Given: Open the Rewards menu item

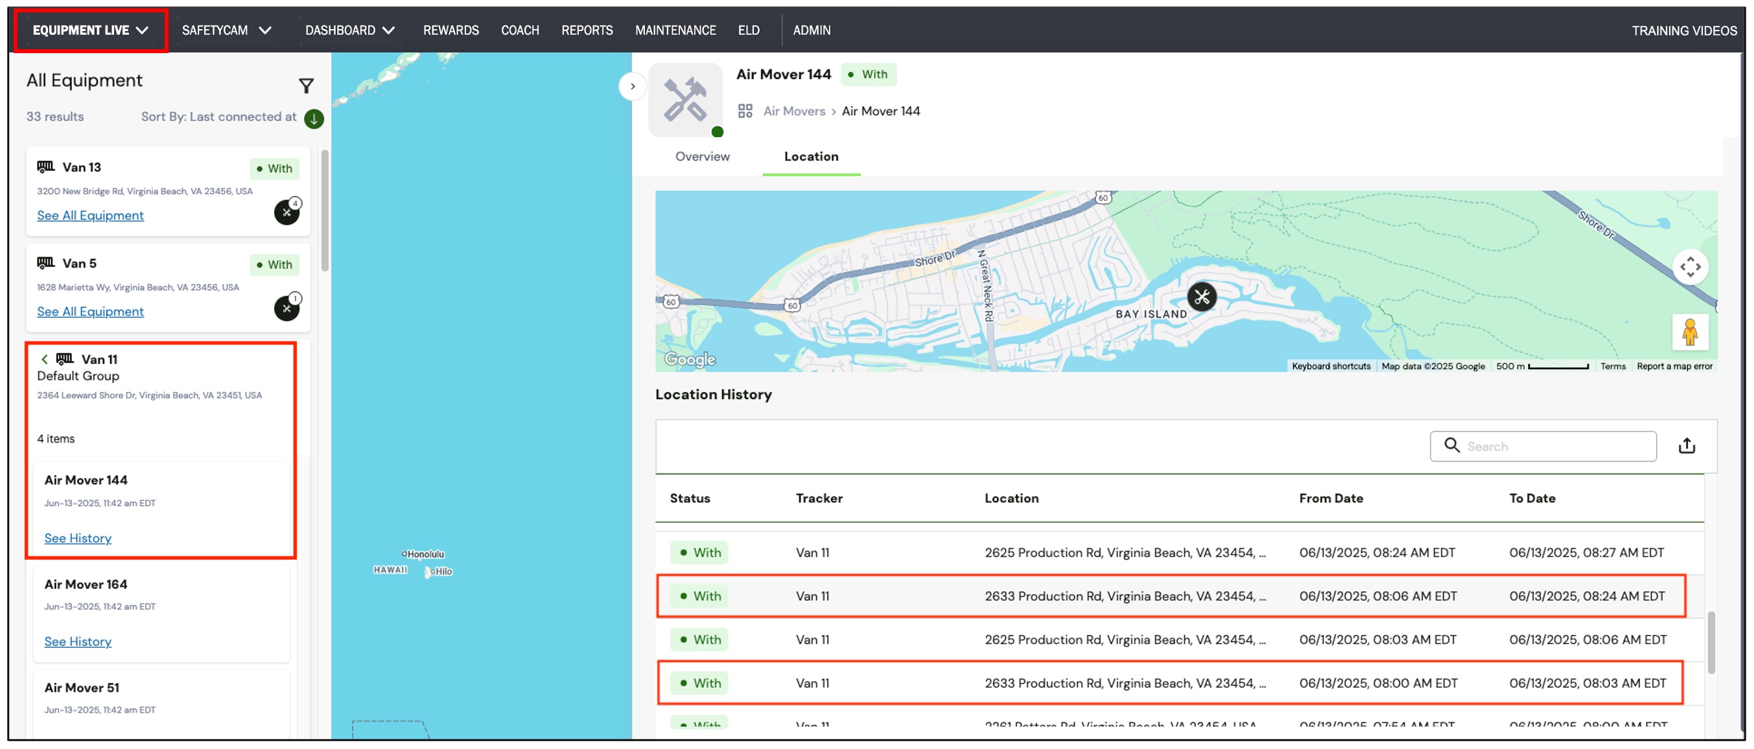Looking at the screenshot, I should (x=450, y=30).
